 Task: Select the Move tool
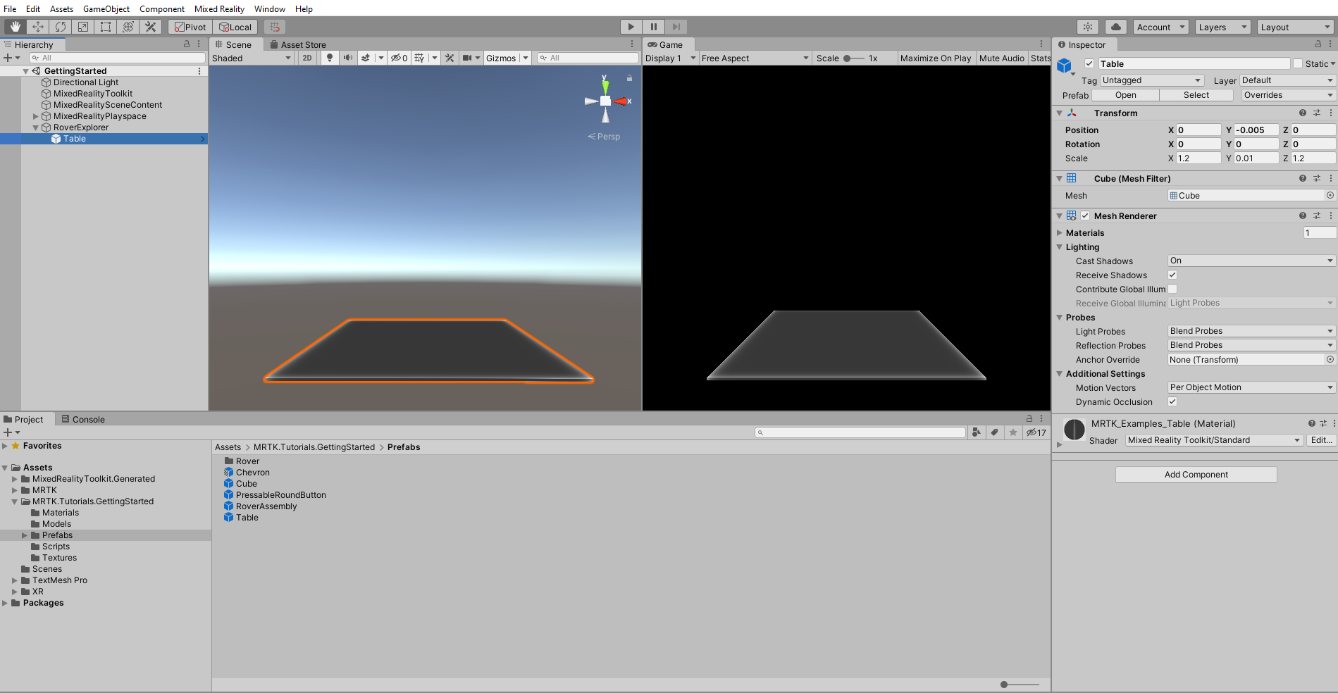tap(38, 27)
